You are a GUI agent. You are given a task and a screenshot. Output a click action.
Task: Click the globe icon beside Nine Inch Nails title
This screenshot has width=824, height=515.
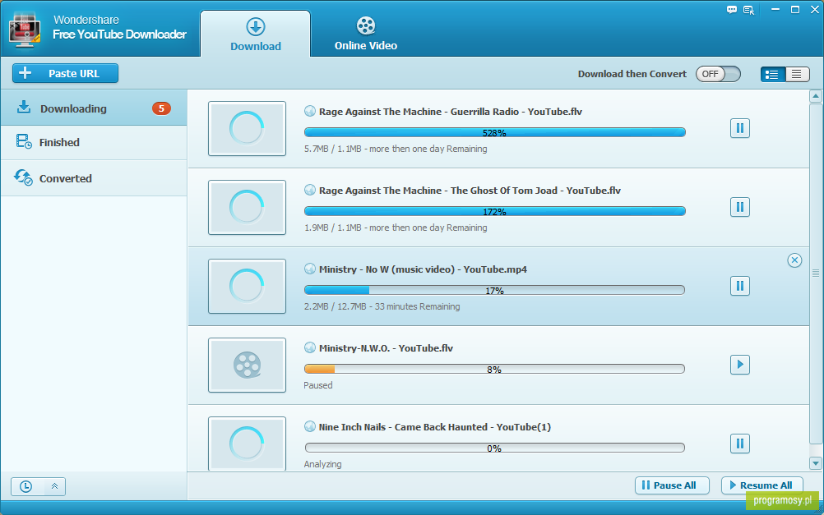[x=310, y=426]
